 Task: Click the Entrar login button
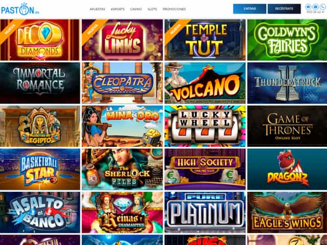[x=249, y=9]
